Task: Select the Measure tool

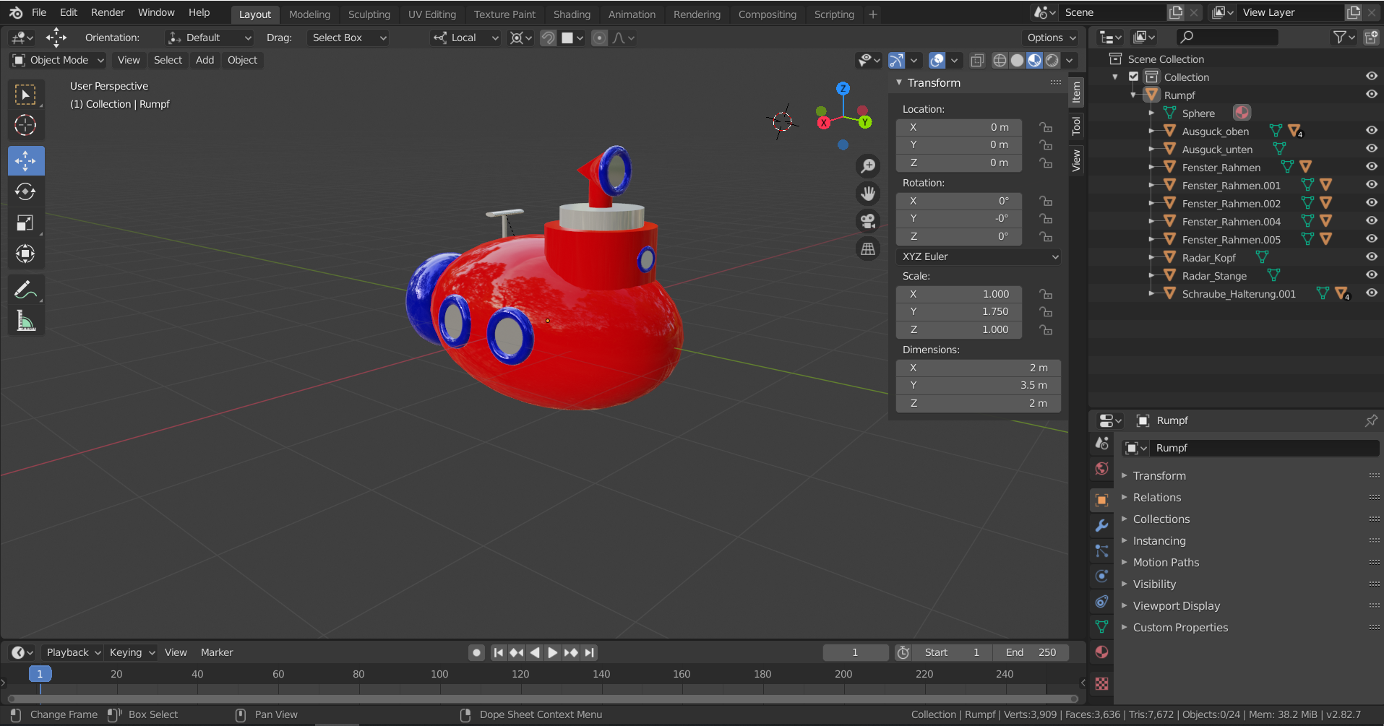Action: pos(25,321)
